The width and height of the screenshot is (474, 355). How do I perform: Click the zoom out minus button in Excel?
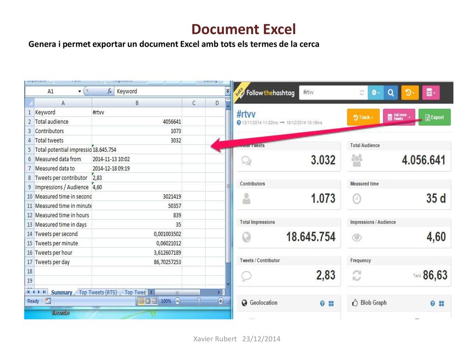pos(178,301)
